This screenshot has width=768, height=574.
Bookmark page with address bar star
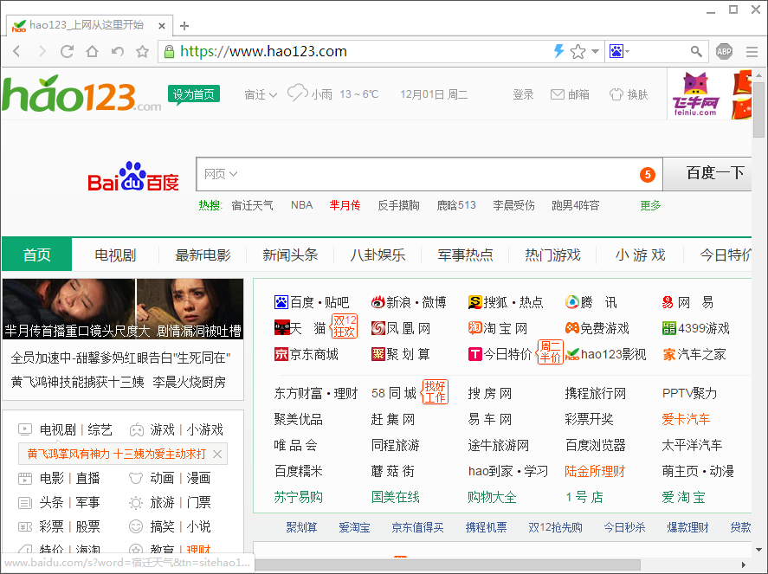578,51
